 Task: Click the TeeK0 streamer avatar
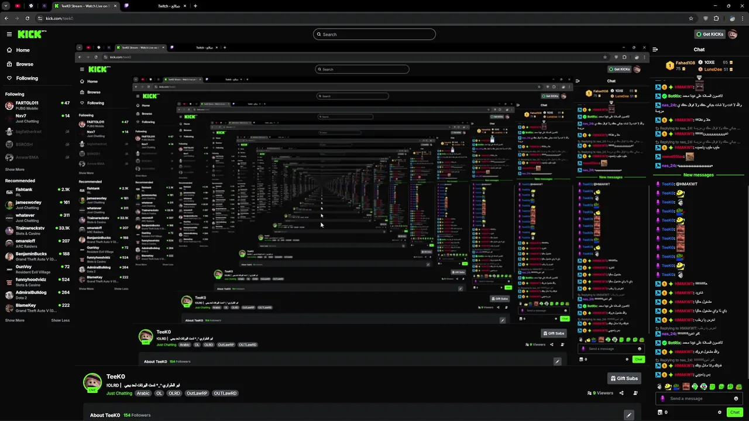(92, 382)
